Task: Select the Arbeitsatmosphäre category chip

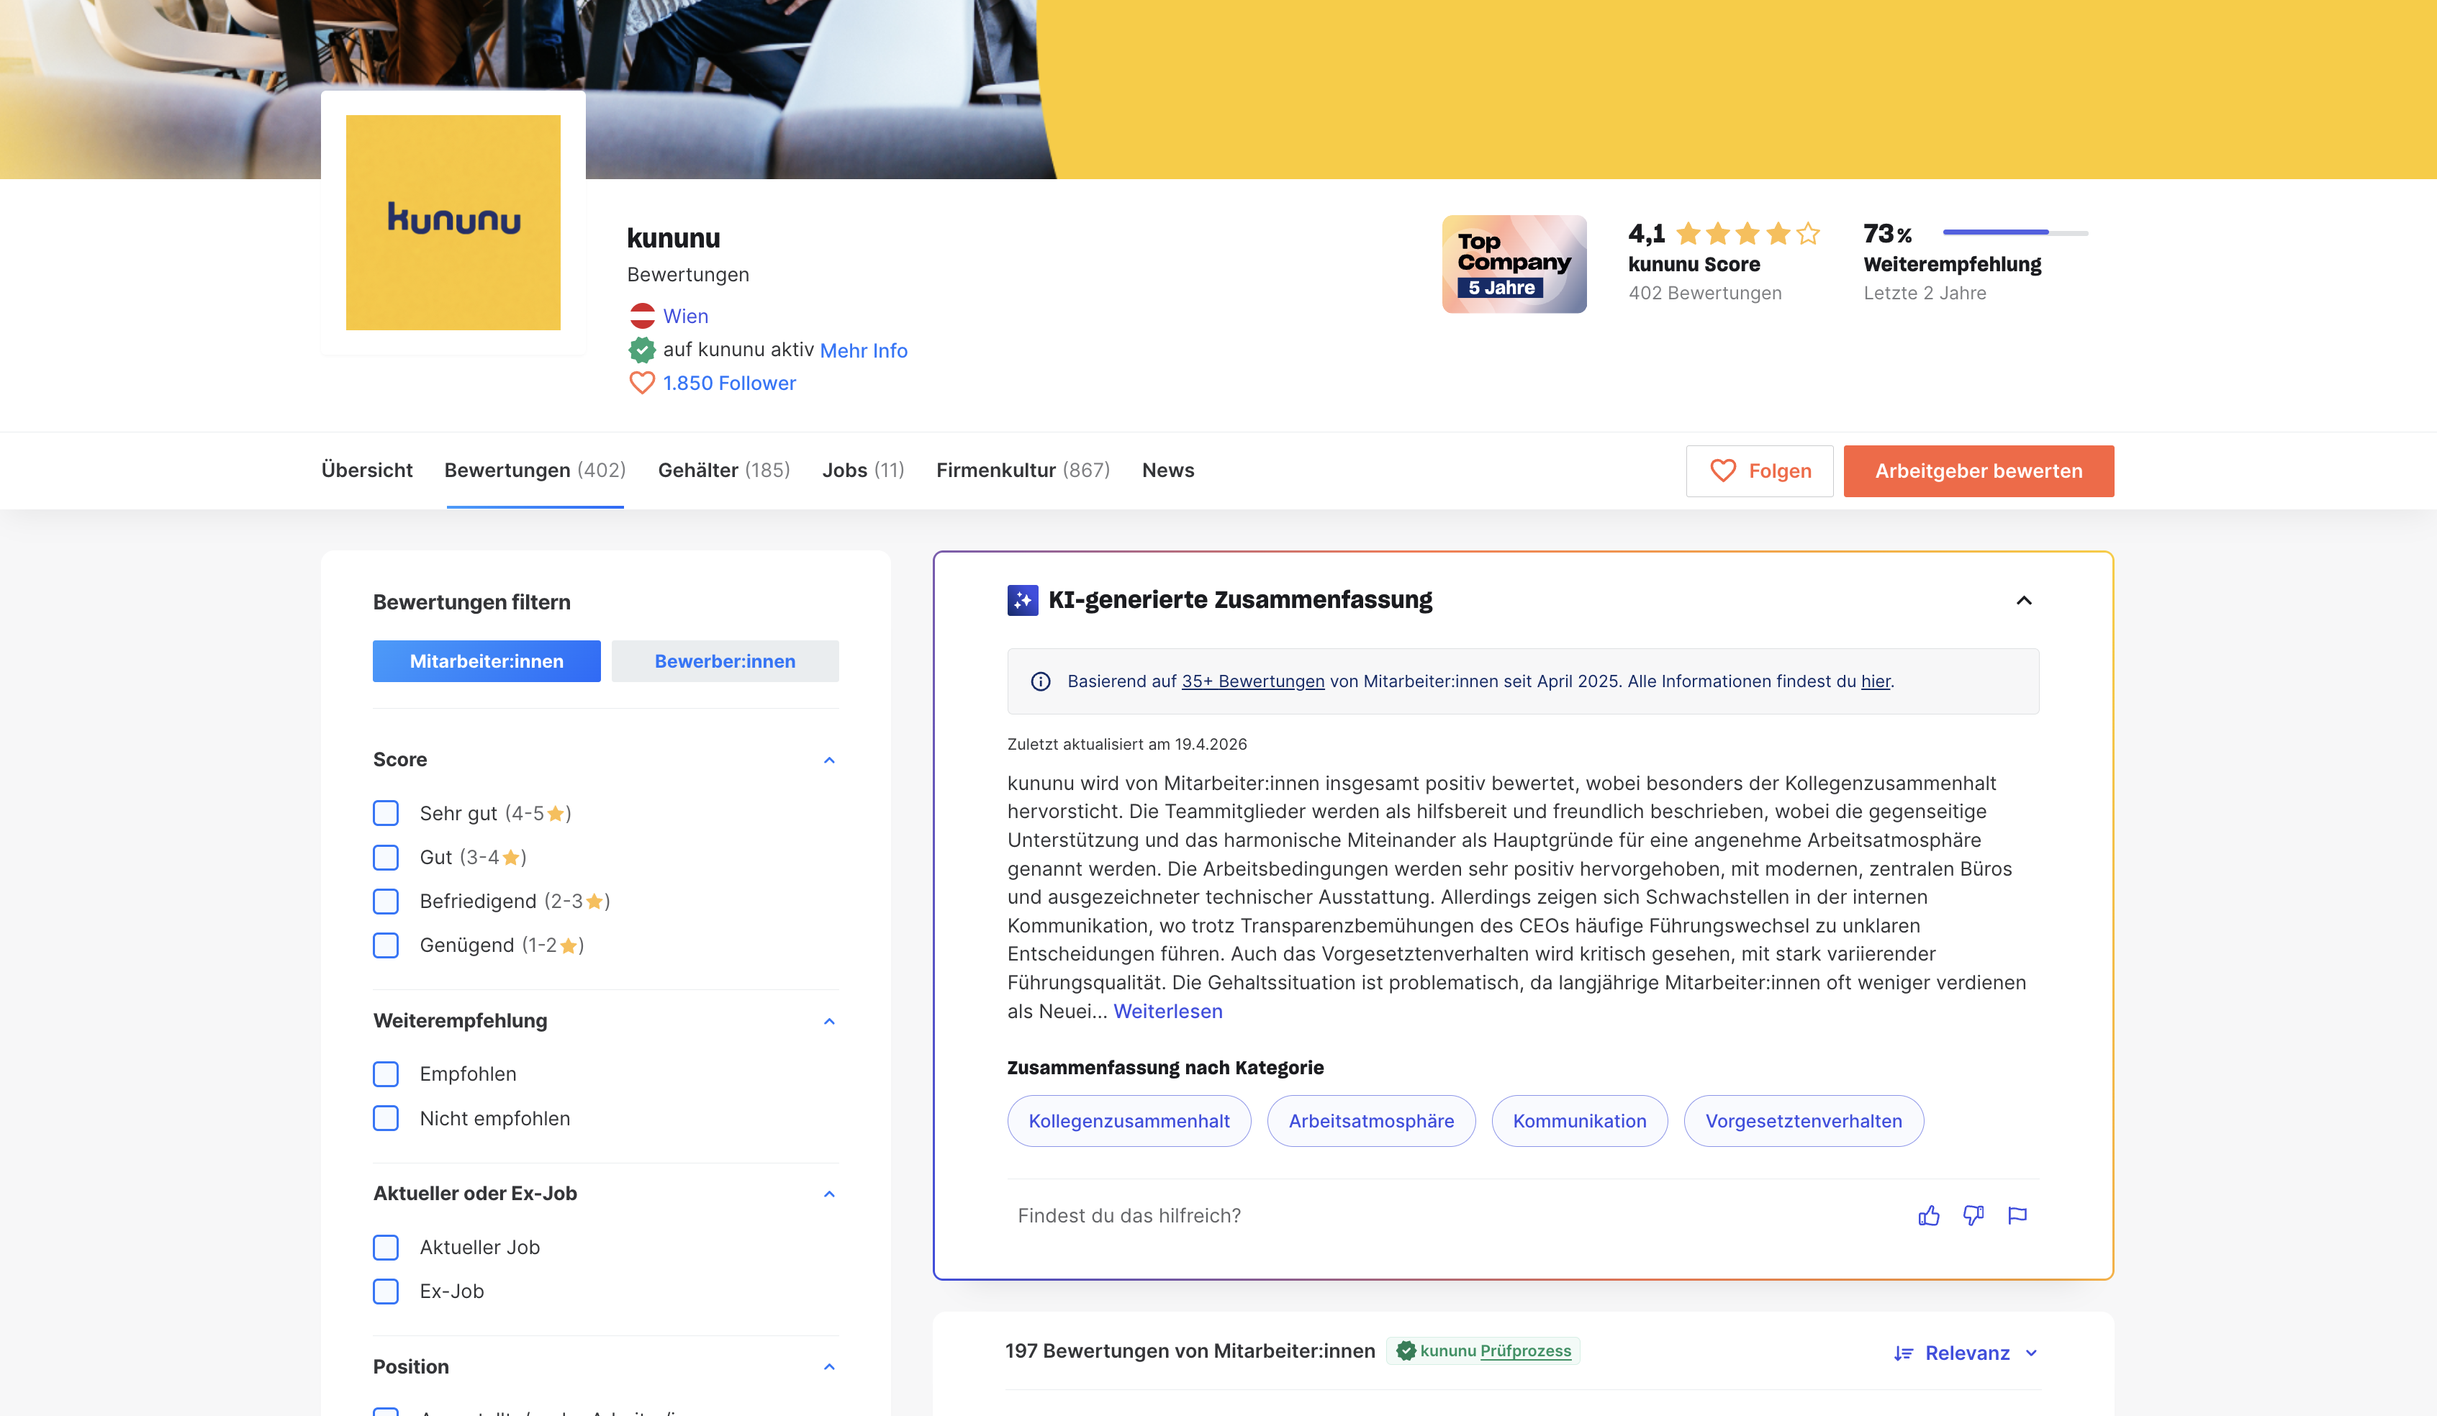Action: (1371, 1121)
